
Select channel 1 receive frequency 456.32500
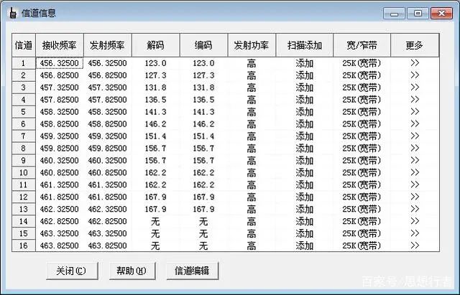[60, 63]
